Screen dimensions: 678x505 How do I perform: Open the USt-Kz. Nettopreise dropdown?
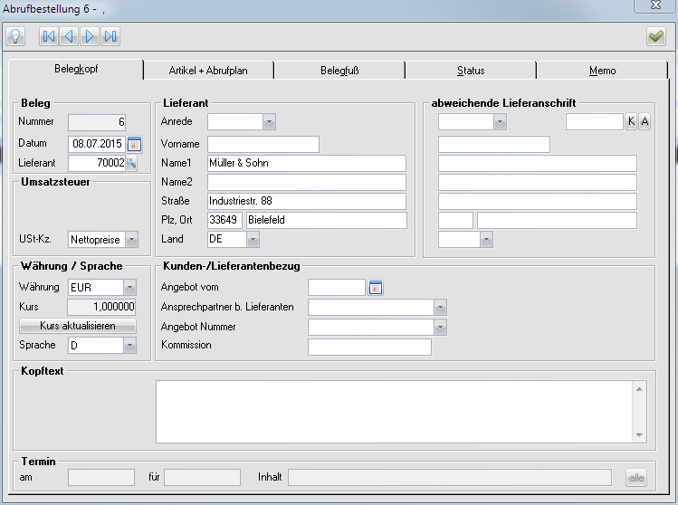coord(131,239)
